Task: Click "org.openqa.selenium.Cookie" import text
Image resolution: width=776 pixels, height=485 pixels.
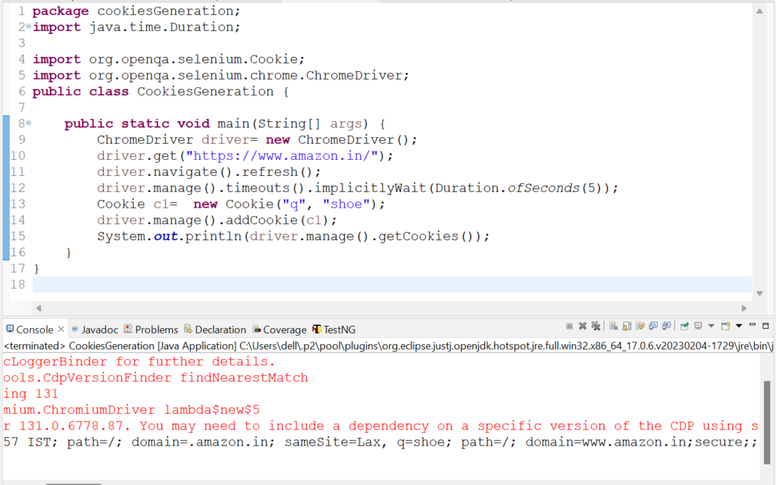Action: coord(193,59)
